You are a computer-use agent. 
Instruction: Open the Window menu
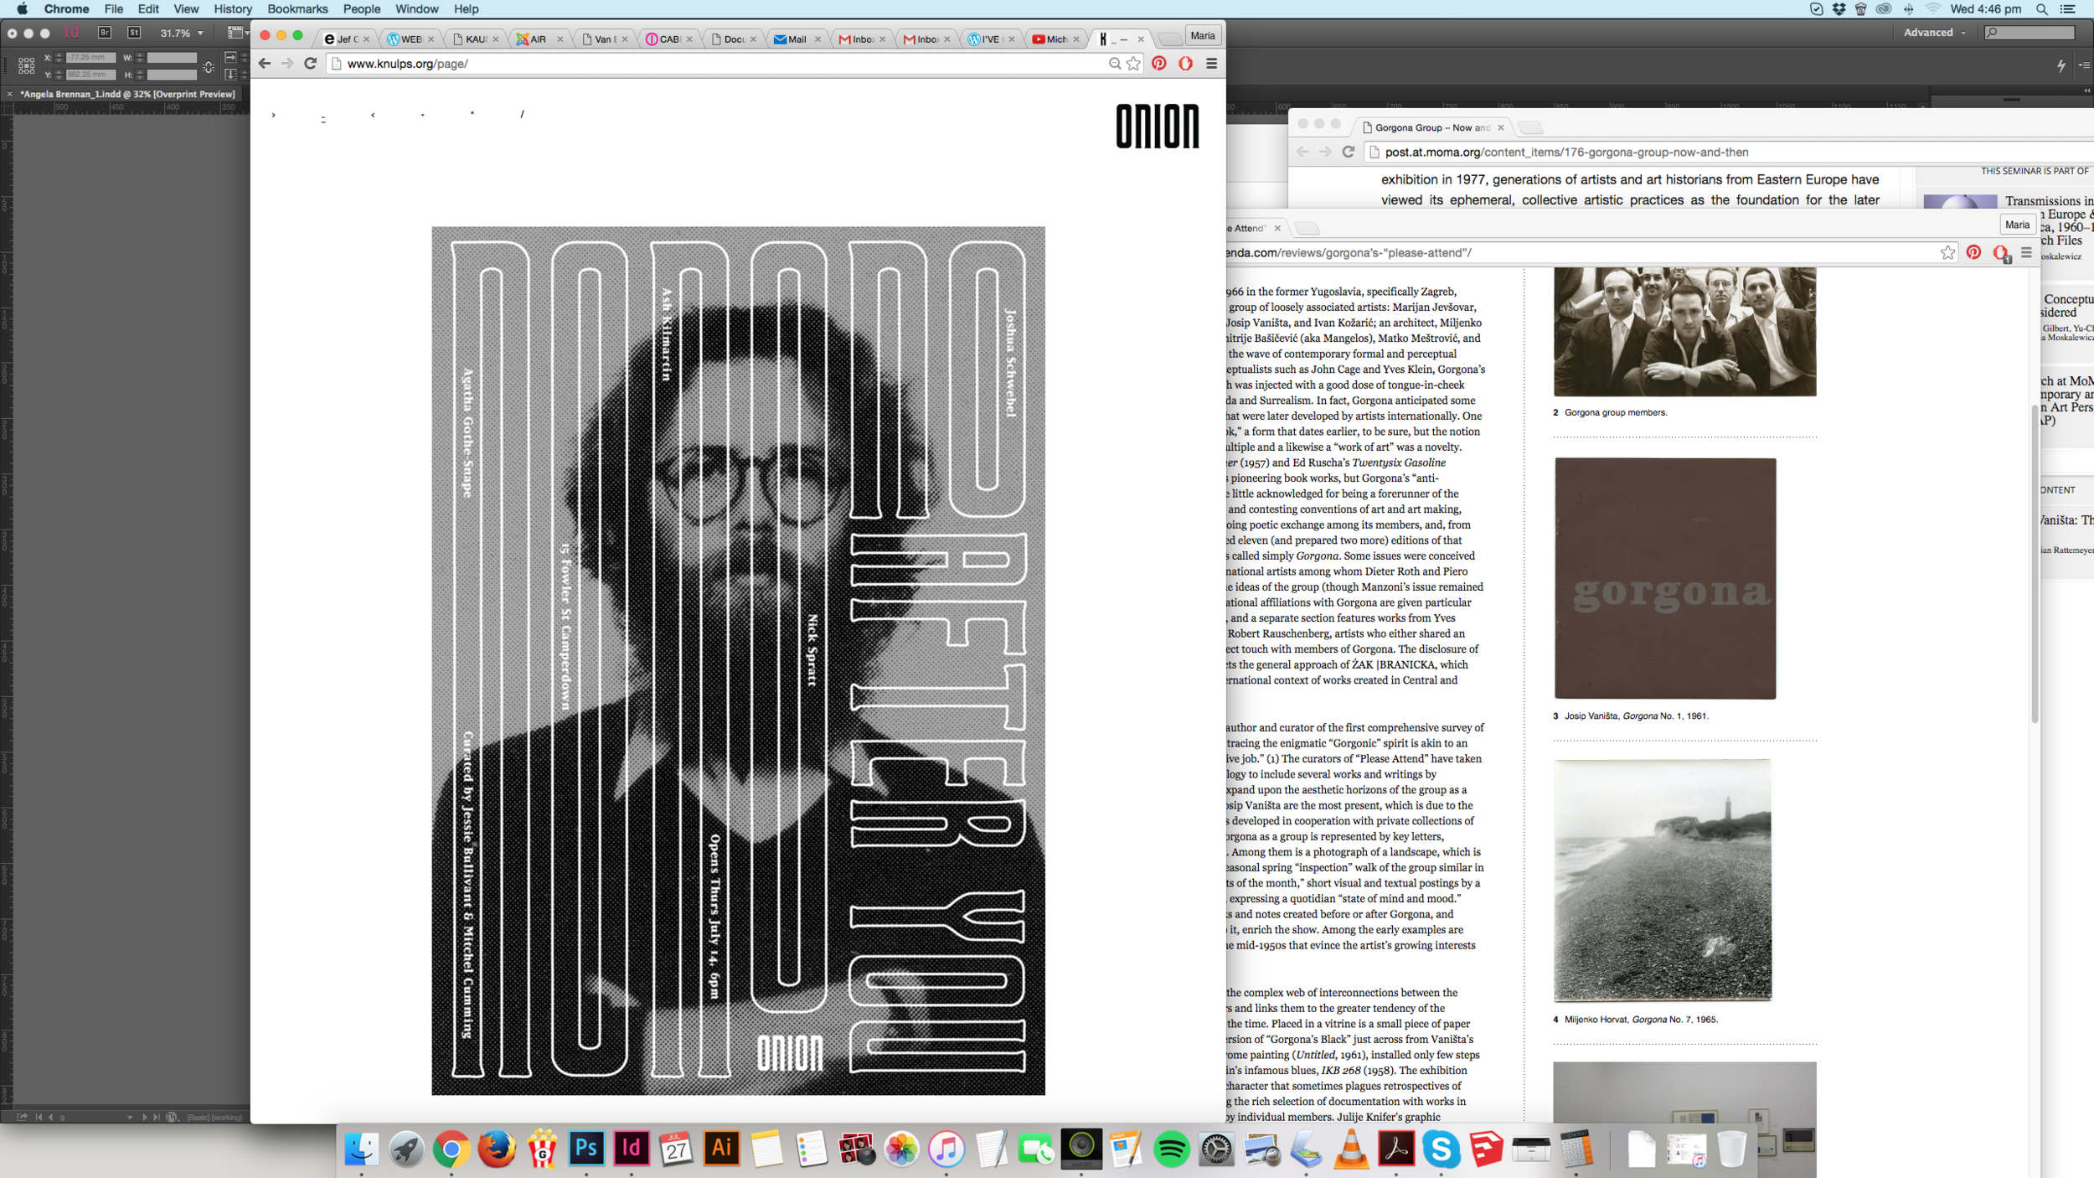[x=416, y=9]
